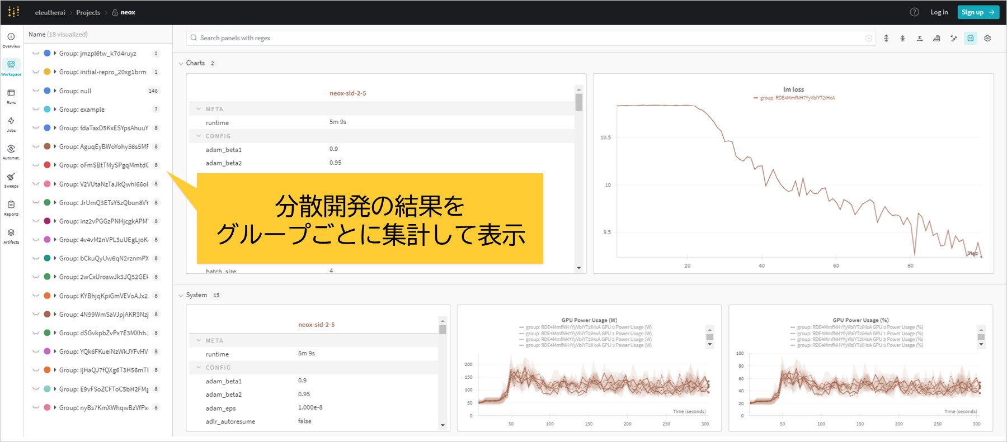Image resolution: width=1007 pixels, height=442 pixels.
Task: Toggle visibility eye for Group: example
Action: pos(36,110)
